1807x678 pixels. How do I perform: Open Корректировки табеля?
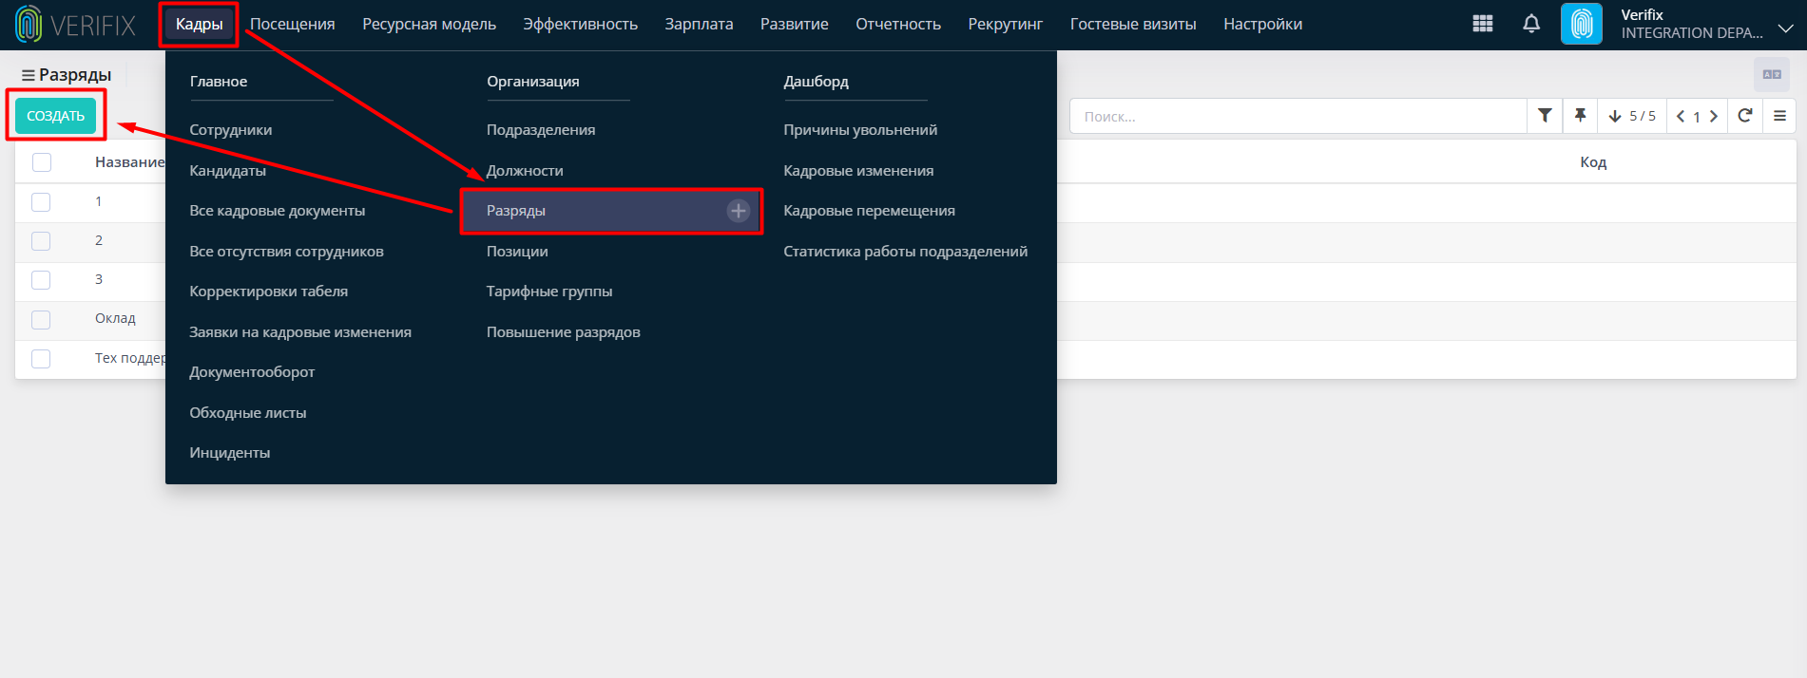(x=269, y=292)
